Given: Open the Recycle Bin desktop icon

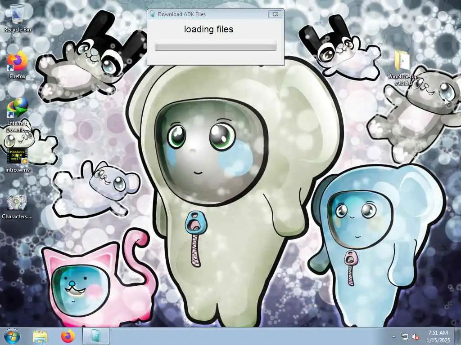Looking at the screenshot, I should [17, 18].
